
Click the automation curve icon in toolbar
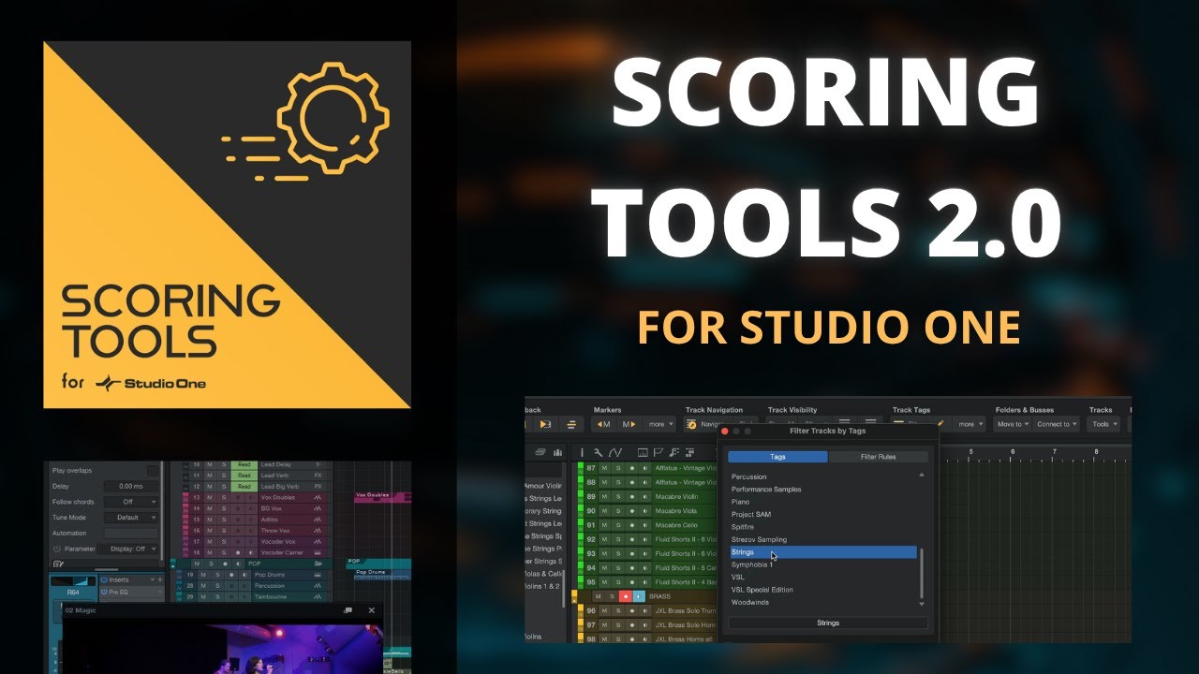[615, 453]
